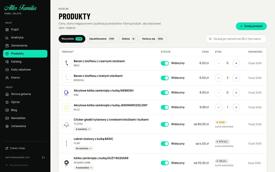This screenshot has width=275, height=172.
Task: Click the Produkty box icon
Action: [7, 54]
